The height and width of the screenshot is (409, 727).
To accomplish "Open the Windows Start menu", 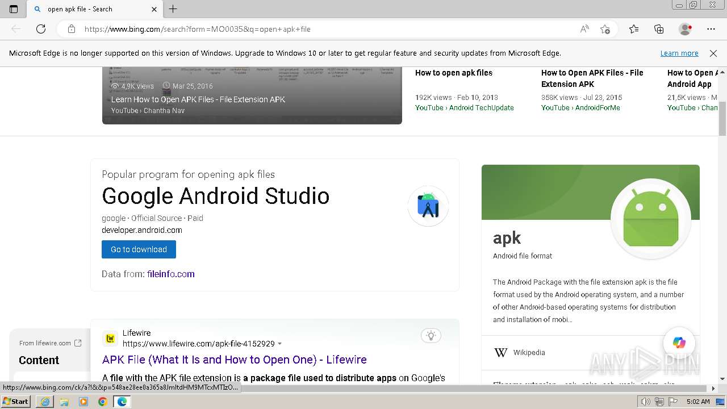I will point(15,401).
